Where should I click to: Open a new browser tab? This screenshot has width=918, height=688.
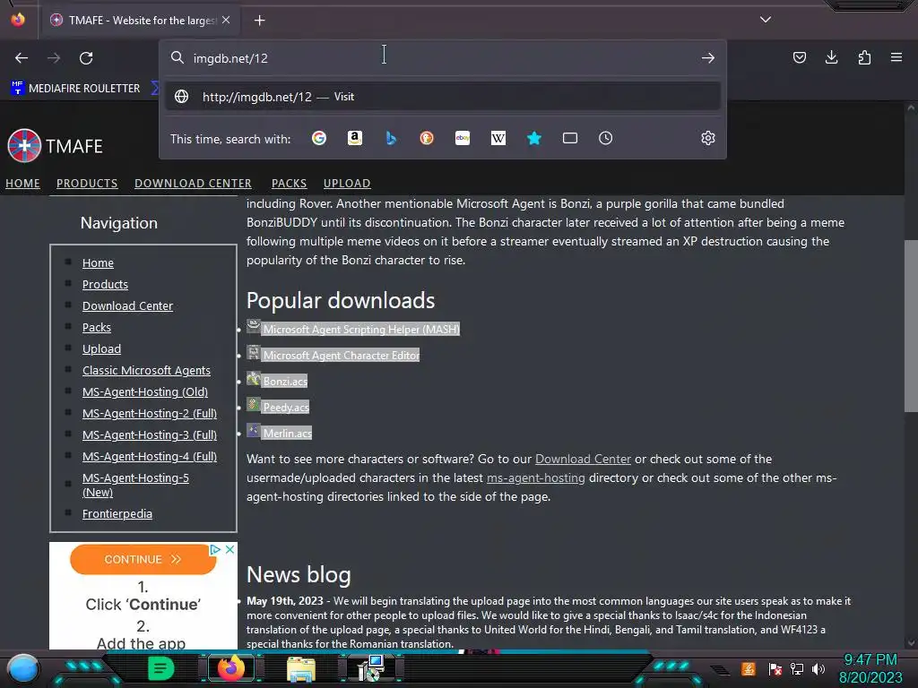259,21
